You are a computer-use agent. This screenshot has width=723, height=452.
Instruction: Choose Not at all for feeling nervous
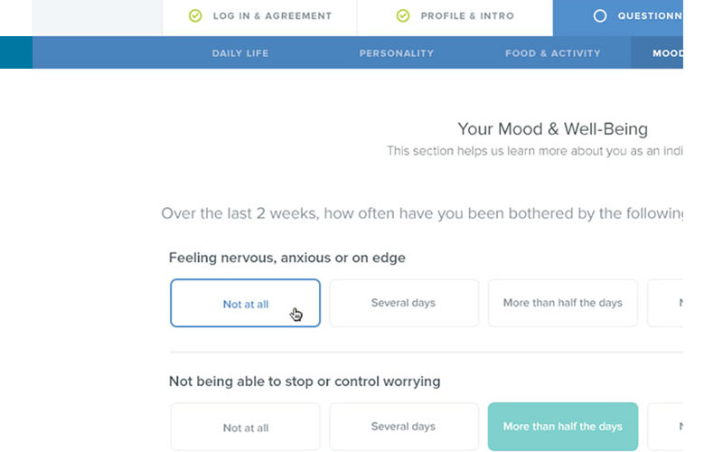245,303
